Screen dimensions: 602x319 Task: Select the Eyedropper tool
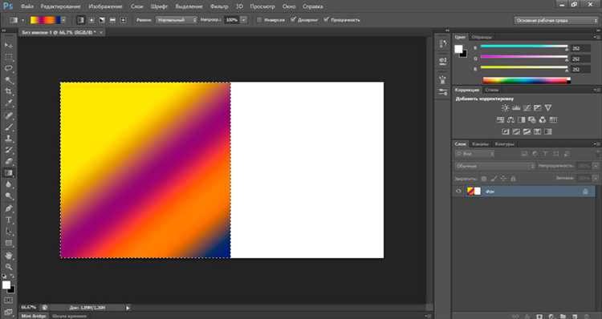[x=9, y=103]
